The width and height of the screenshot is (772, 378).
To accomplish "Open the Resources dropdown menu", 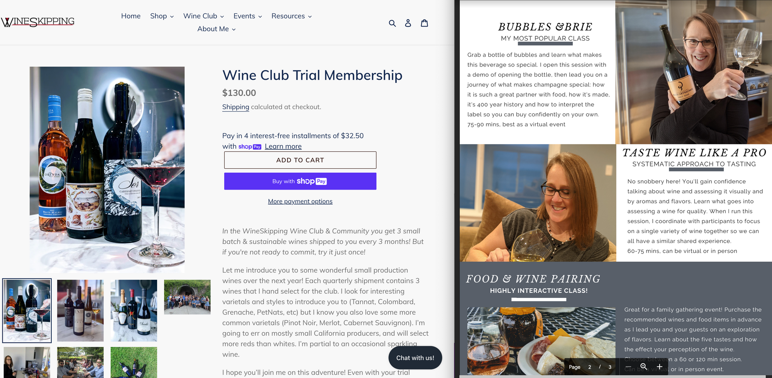I will click(x=291, y=16).
